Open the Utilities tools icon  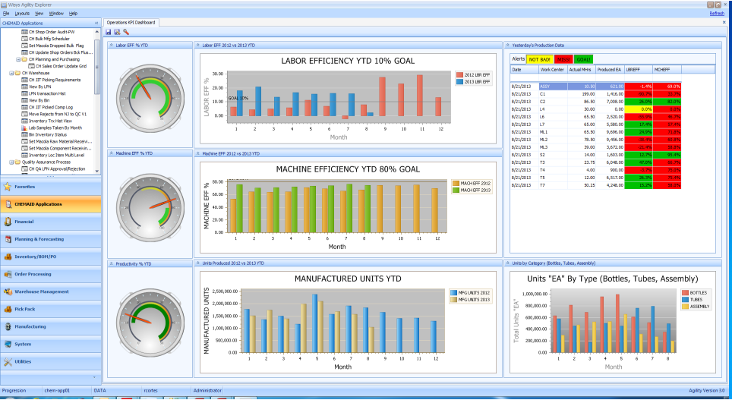[x=7, y=361]
